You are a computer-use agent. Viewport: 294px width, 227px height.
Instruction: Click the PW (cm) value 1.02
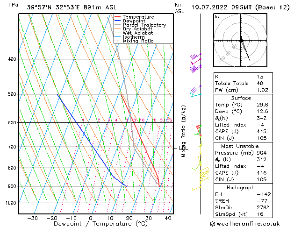click(263, 90)
